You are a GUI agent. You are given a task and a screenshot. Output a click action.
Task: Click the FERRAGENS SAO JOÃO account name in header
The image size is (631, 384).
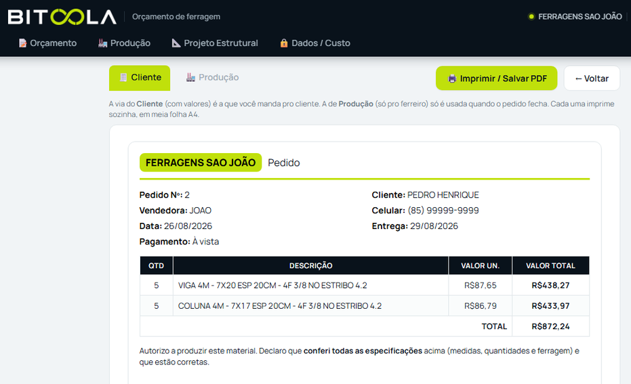click(580, 16)
